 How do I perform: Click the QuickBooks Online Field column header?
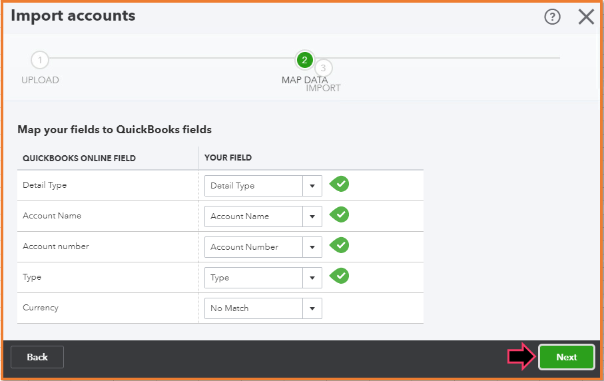point(79,158)
